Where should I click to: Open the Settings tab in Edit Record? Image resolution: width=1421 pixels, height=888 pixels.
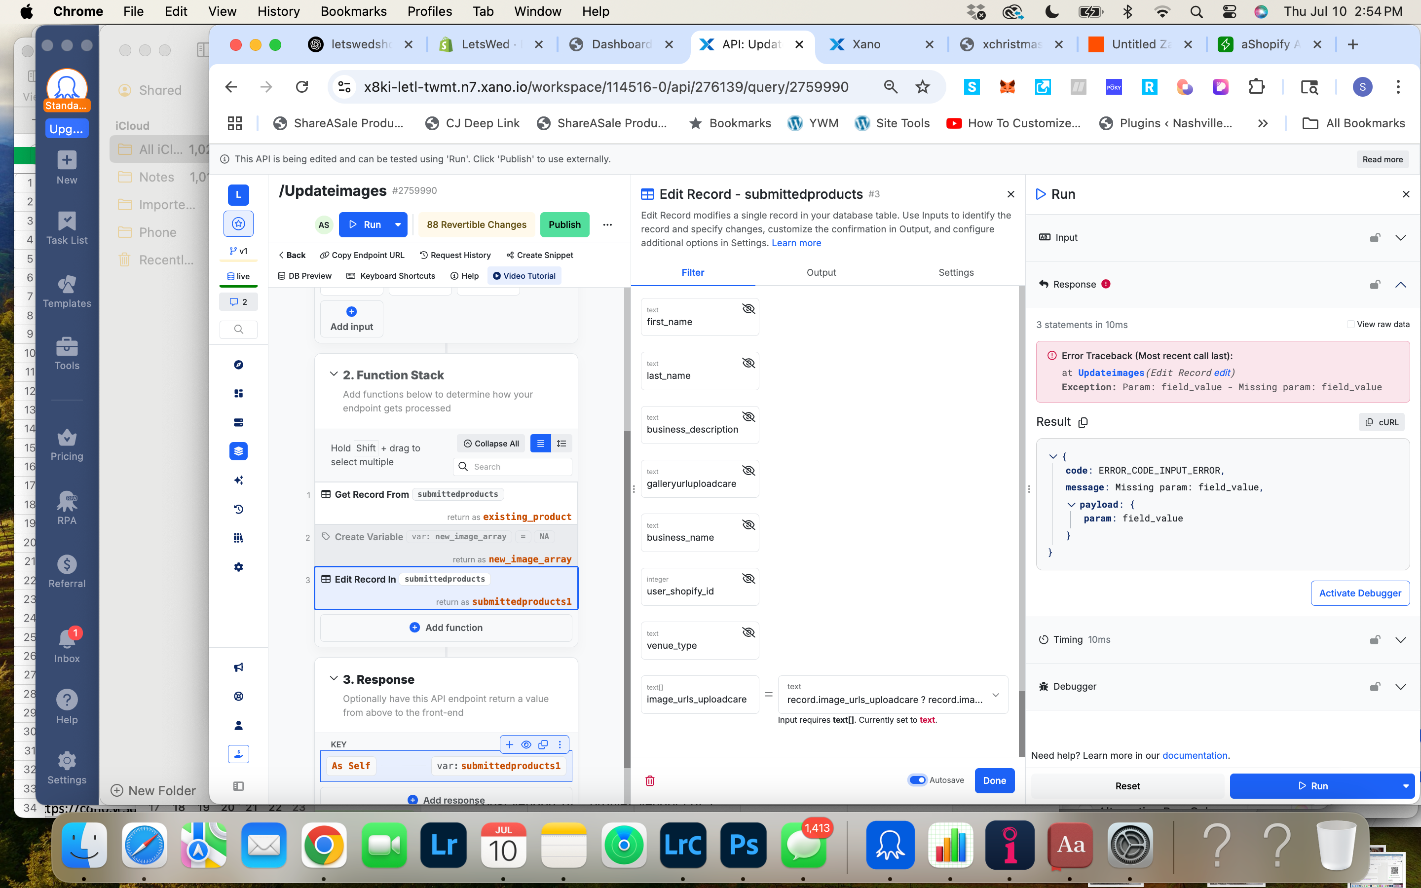click(x=955, y=272)
